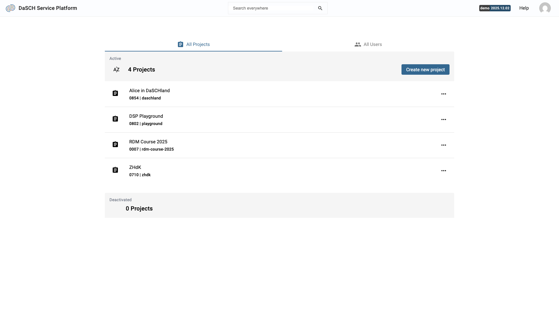
Task: Open the Help page
Action: pos(524,8)
